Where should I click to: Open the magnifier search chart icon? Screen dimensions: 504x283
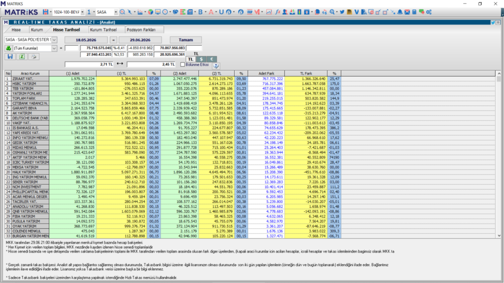123,12
